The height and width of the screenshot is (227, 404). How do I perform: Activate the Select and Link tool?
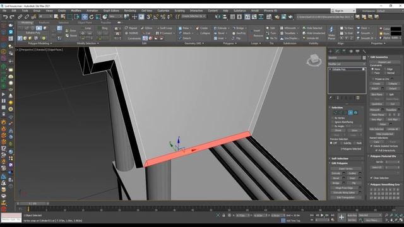20,17
